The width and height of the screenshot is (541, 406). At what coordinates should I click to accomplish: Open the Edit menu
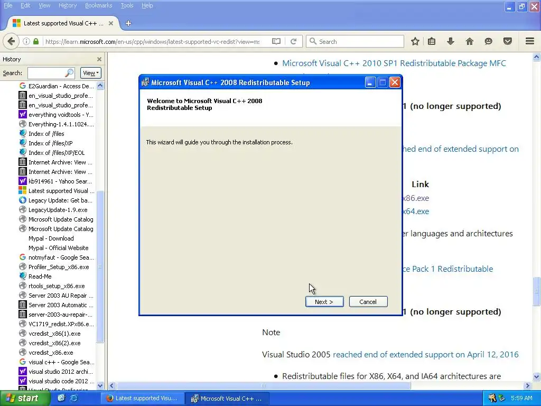[25, 5]
